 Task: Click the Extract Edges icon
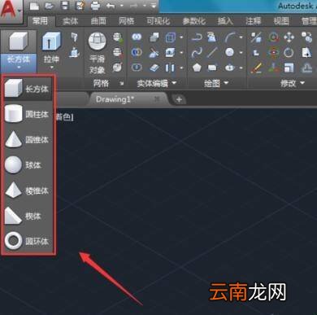click(171, 37)
